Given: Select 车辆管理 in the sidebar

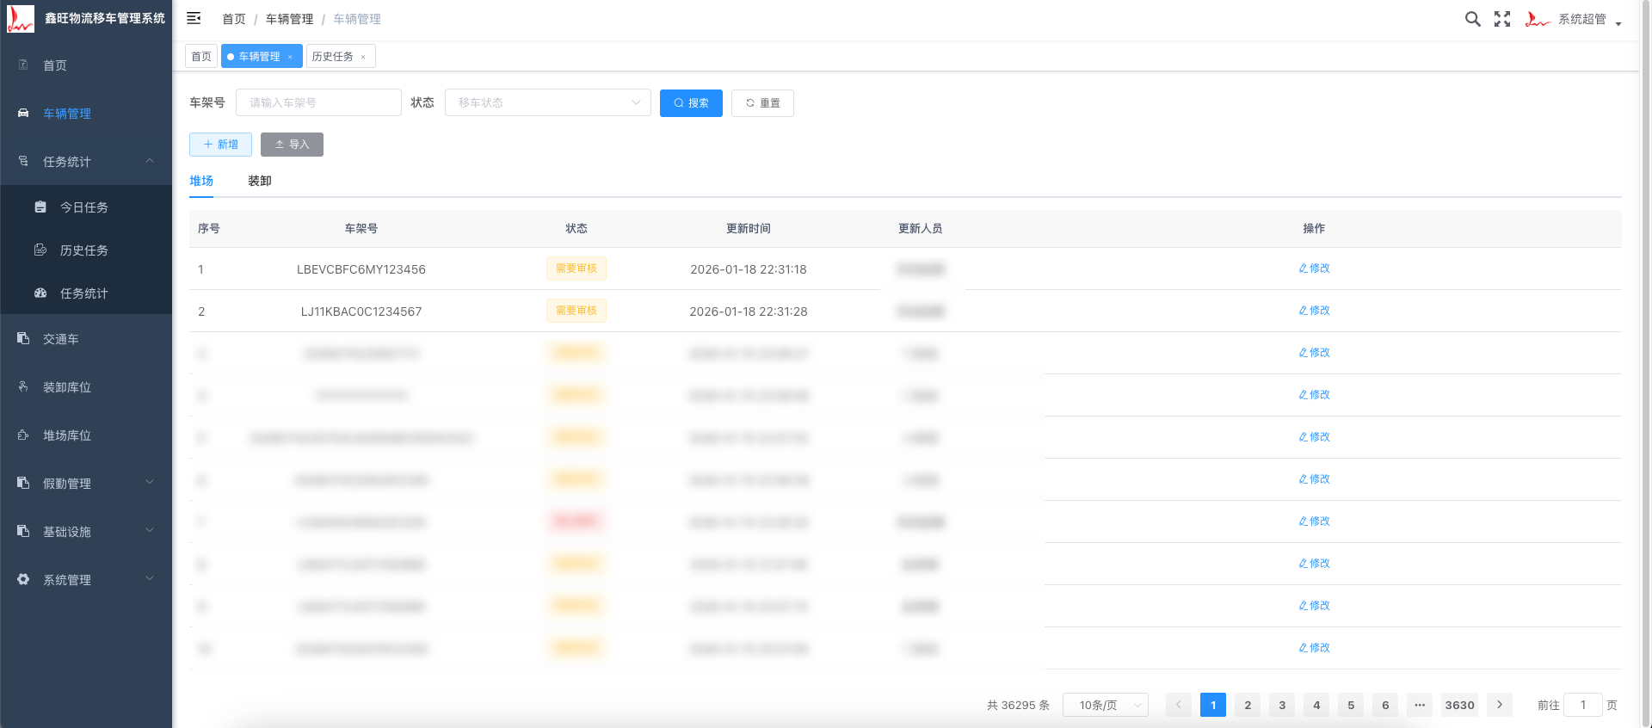Looking at the screenshot, I should [x=86, y=114].
